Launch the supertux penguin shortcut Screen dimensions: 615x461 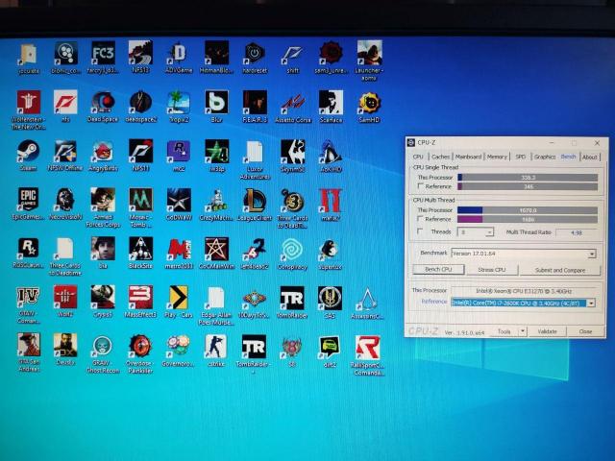tap(331, 254)
